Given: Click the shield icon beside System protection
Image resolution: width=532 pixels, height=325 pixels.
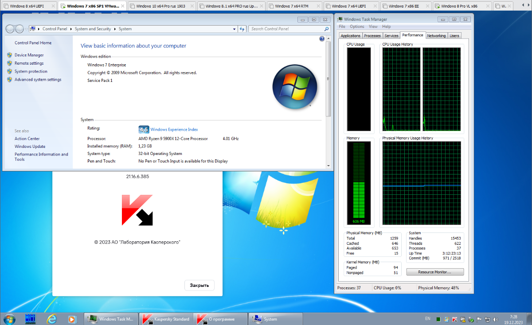Looking at the screenshot, I should pyautogui.click(x=10, y=71).
